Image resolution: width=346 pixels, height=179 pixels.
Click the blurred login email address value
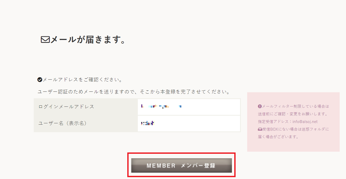pos(161,106)
